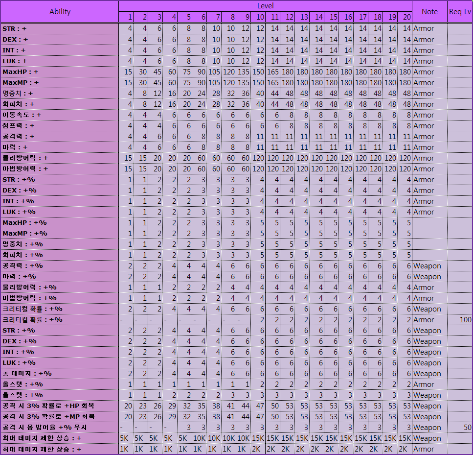
Task: Select the '공격 시 몹 방어율 +% 무시' label
Action: (60, 428)
